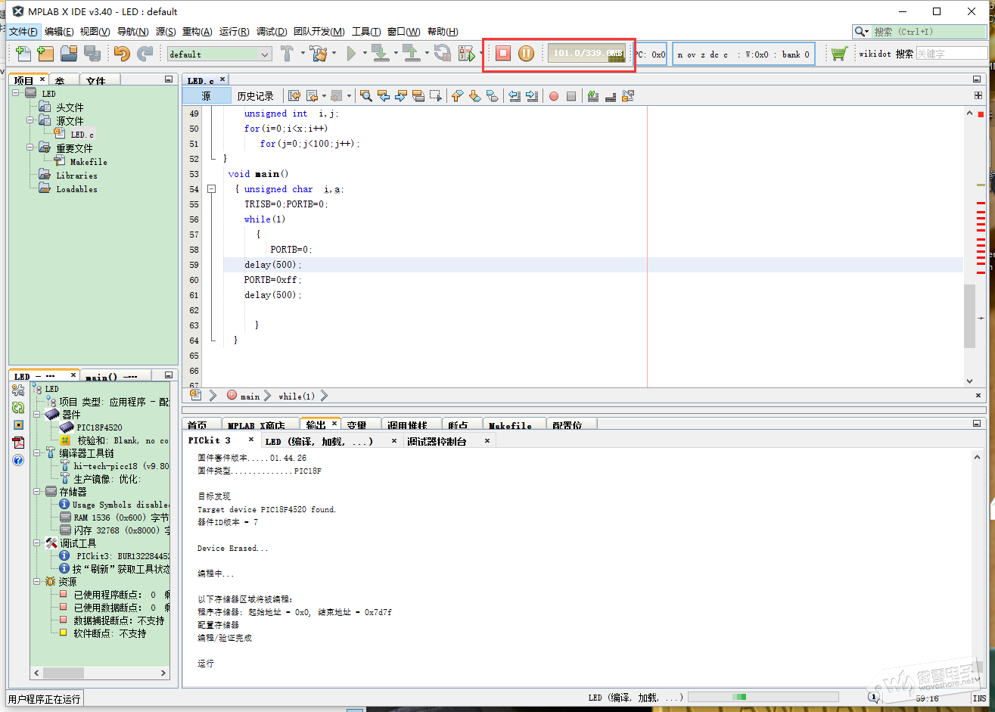Image resolution: width=995 pixels, height=712 pixels.
Task: Click the Redo arrow icon
Action: [145, 54]
